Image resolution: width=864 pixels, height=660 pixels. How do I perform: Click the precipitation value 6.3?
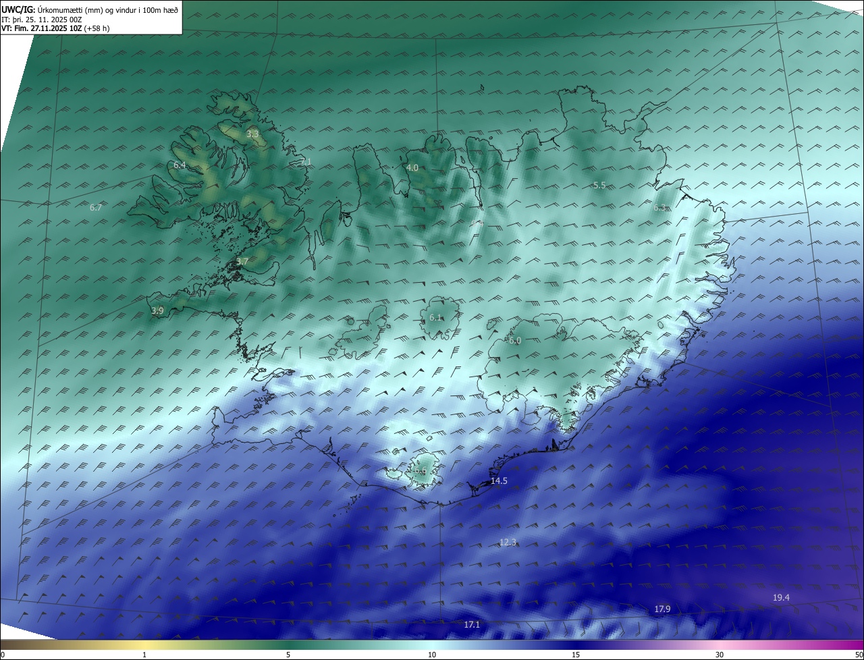pos(660,208)
